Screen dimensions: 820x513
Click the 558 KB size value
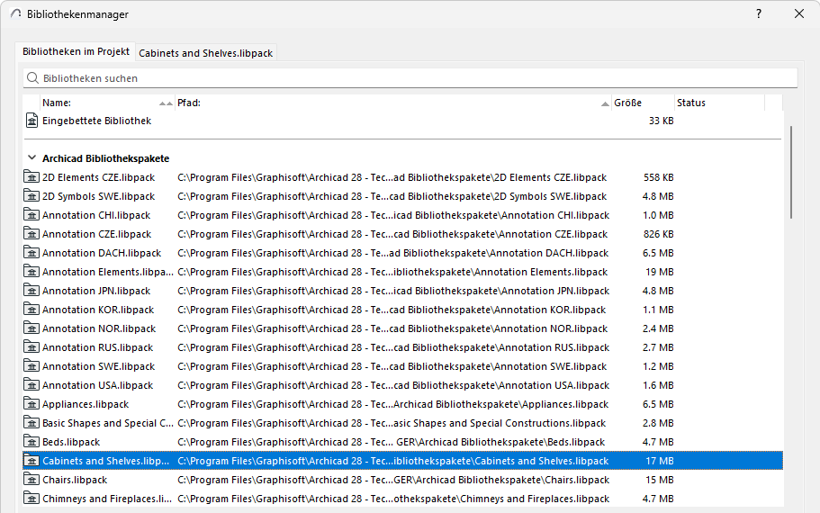coord(658,177)
